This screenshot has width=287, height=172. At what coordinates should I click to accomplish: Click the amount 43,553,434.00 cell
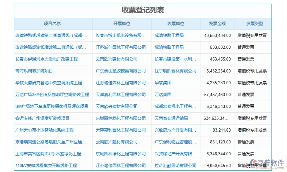(x=218, y=36)
